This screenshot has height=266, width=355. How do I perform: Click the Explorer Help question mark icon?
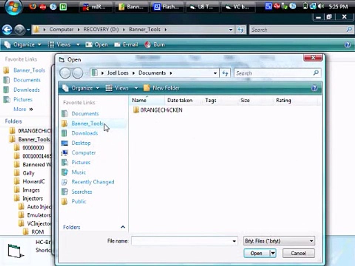point(348,45)
